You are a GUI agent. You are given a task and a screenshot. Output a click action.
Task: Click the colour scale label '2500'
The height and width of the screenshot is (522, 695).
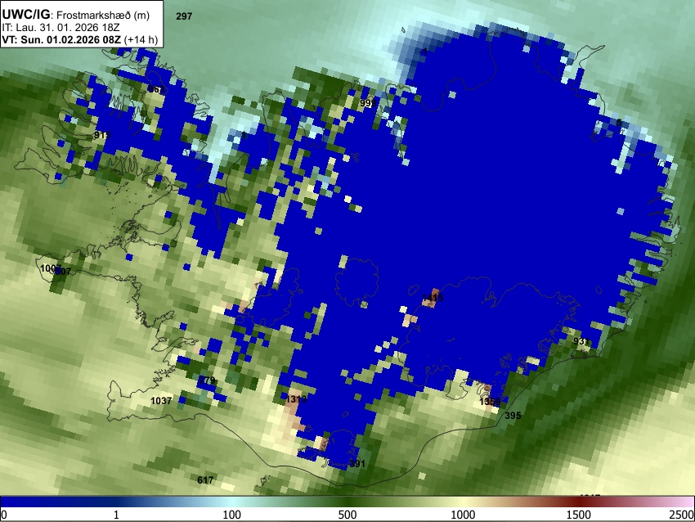(x=682, y=515)
